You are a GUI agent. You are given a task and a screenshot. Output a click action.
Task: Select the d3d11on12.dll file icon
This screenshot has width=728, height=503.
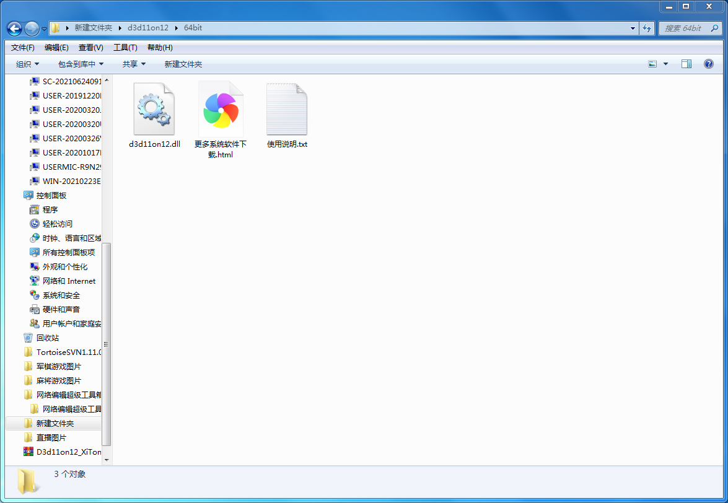(154, 110)
